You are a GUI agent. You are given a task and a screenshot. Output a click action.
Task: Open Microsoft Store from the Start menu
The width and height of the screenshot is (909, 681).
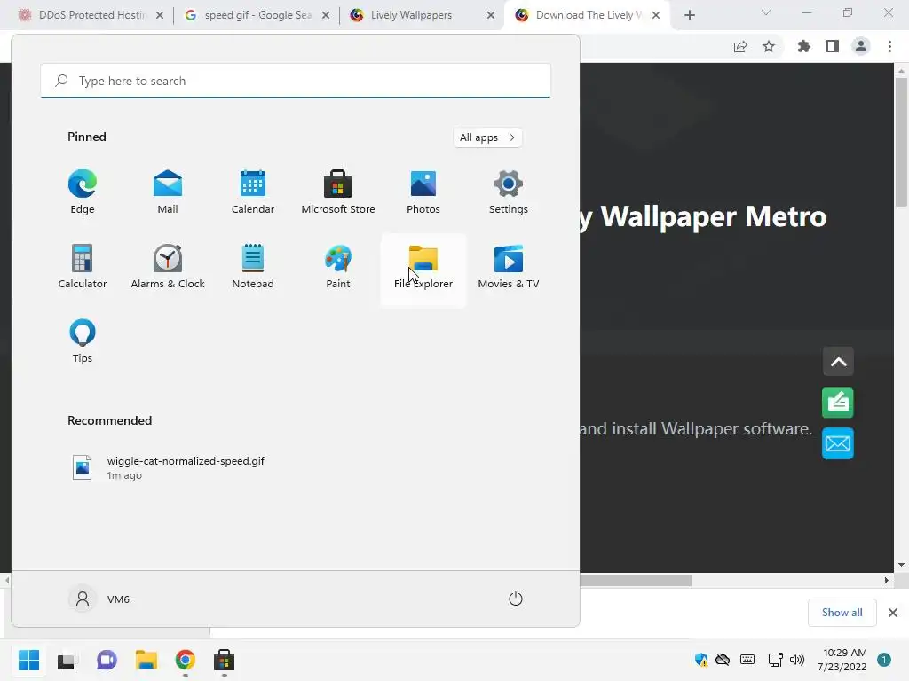tap(338, 192)
